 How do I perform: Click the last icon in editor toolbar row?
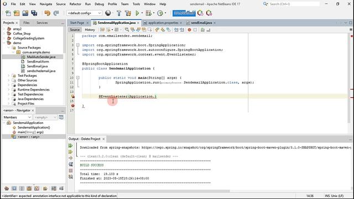[x=209, y=30]
